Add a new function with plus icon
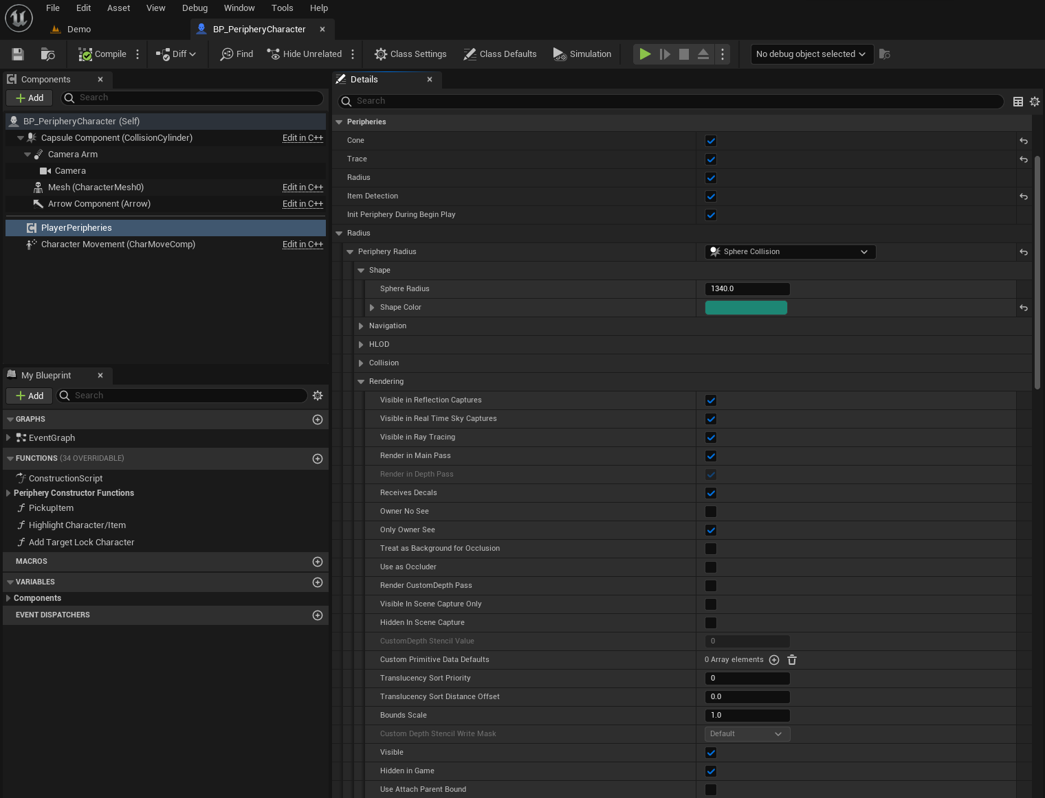 pos(318,459)
